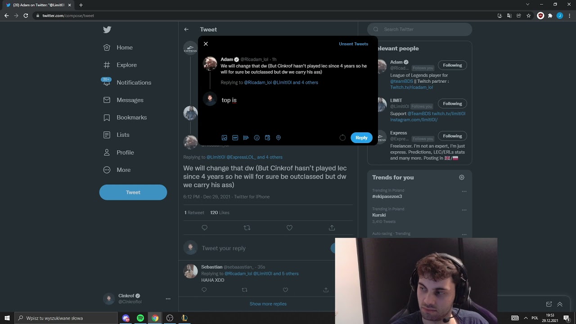This screenshot has width=576, height=324.
Task: Open options for Kurski trend
Action: 464,210
